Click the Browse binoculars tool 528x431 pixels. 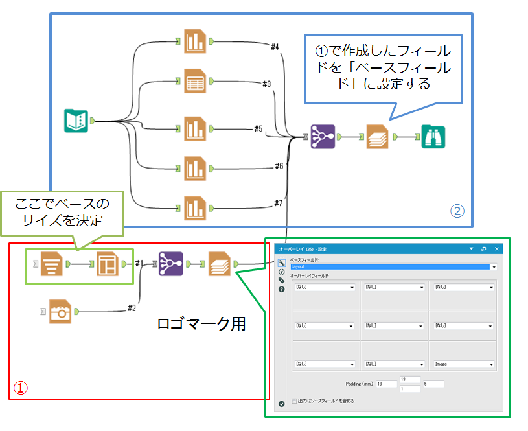point(432,137)
